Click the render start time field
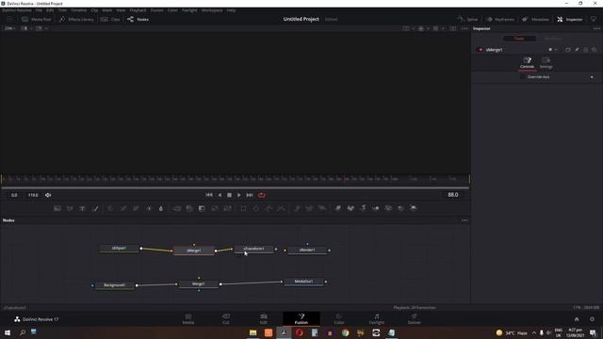603x339 pixels. pyautogui.click(x=14, y=195)
